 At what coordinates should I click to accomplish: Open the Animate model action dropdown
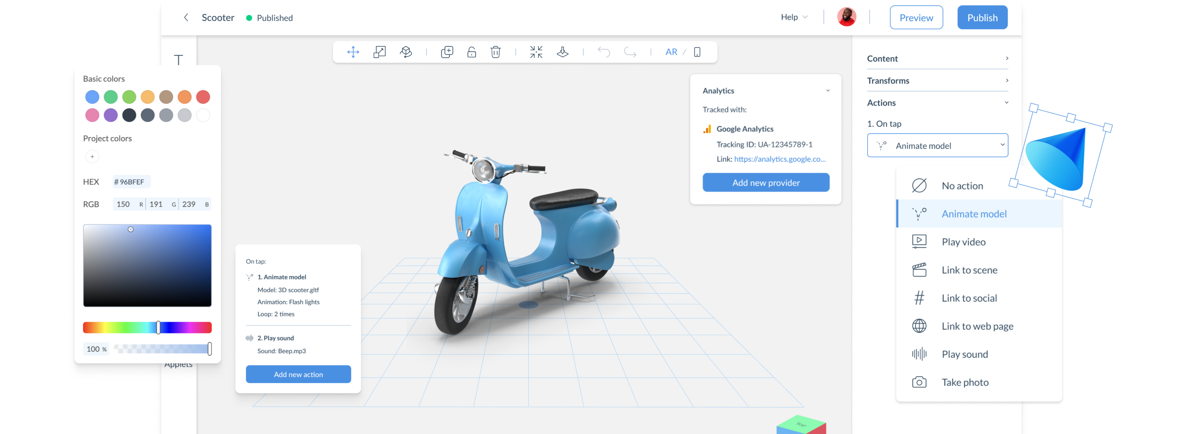pos(937,145)
